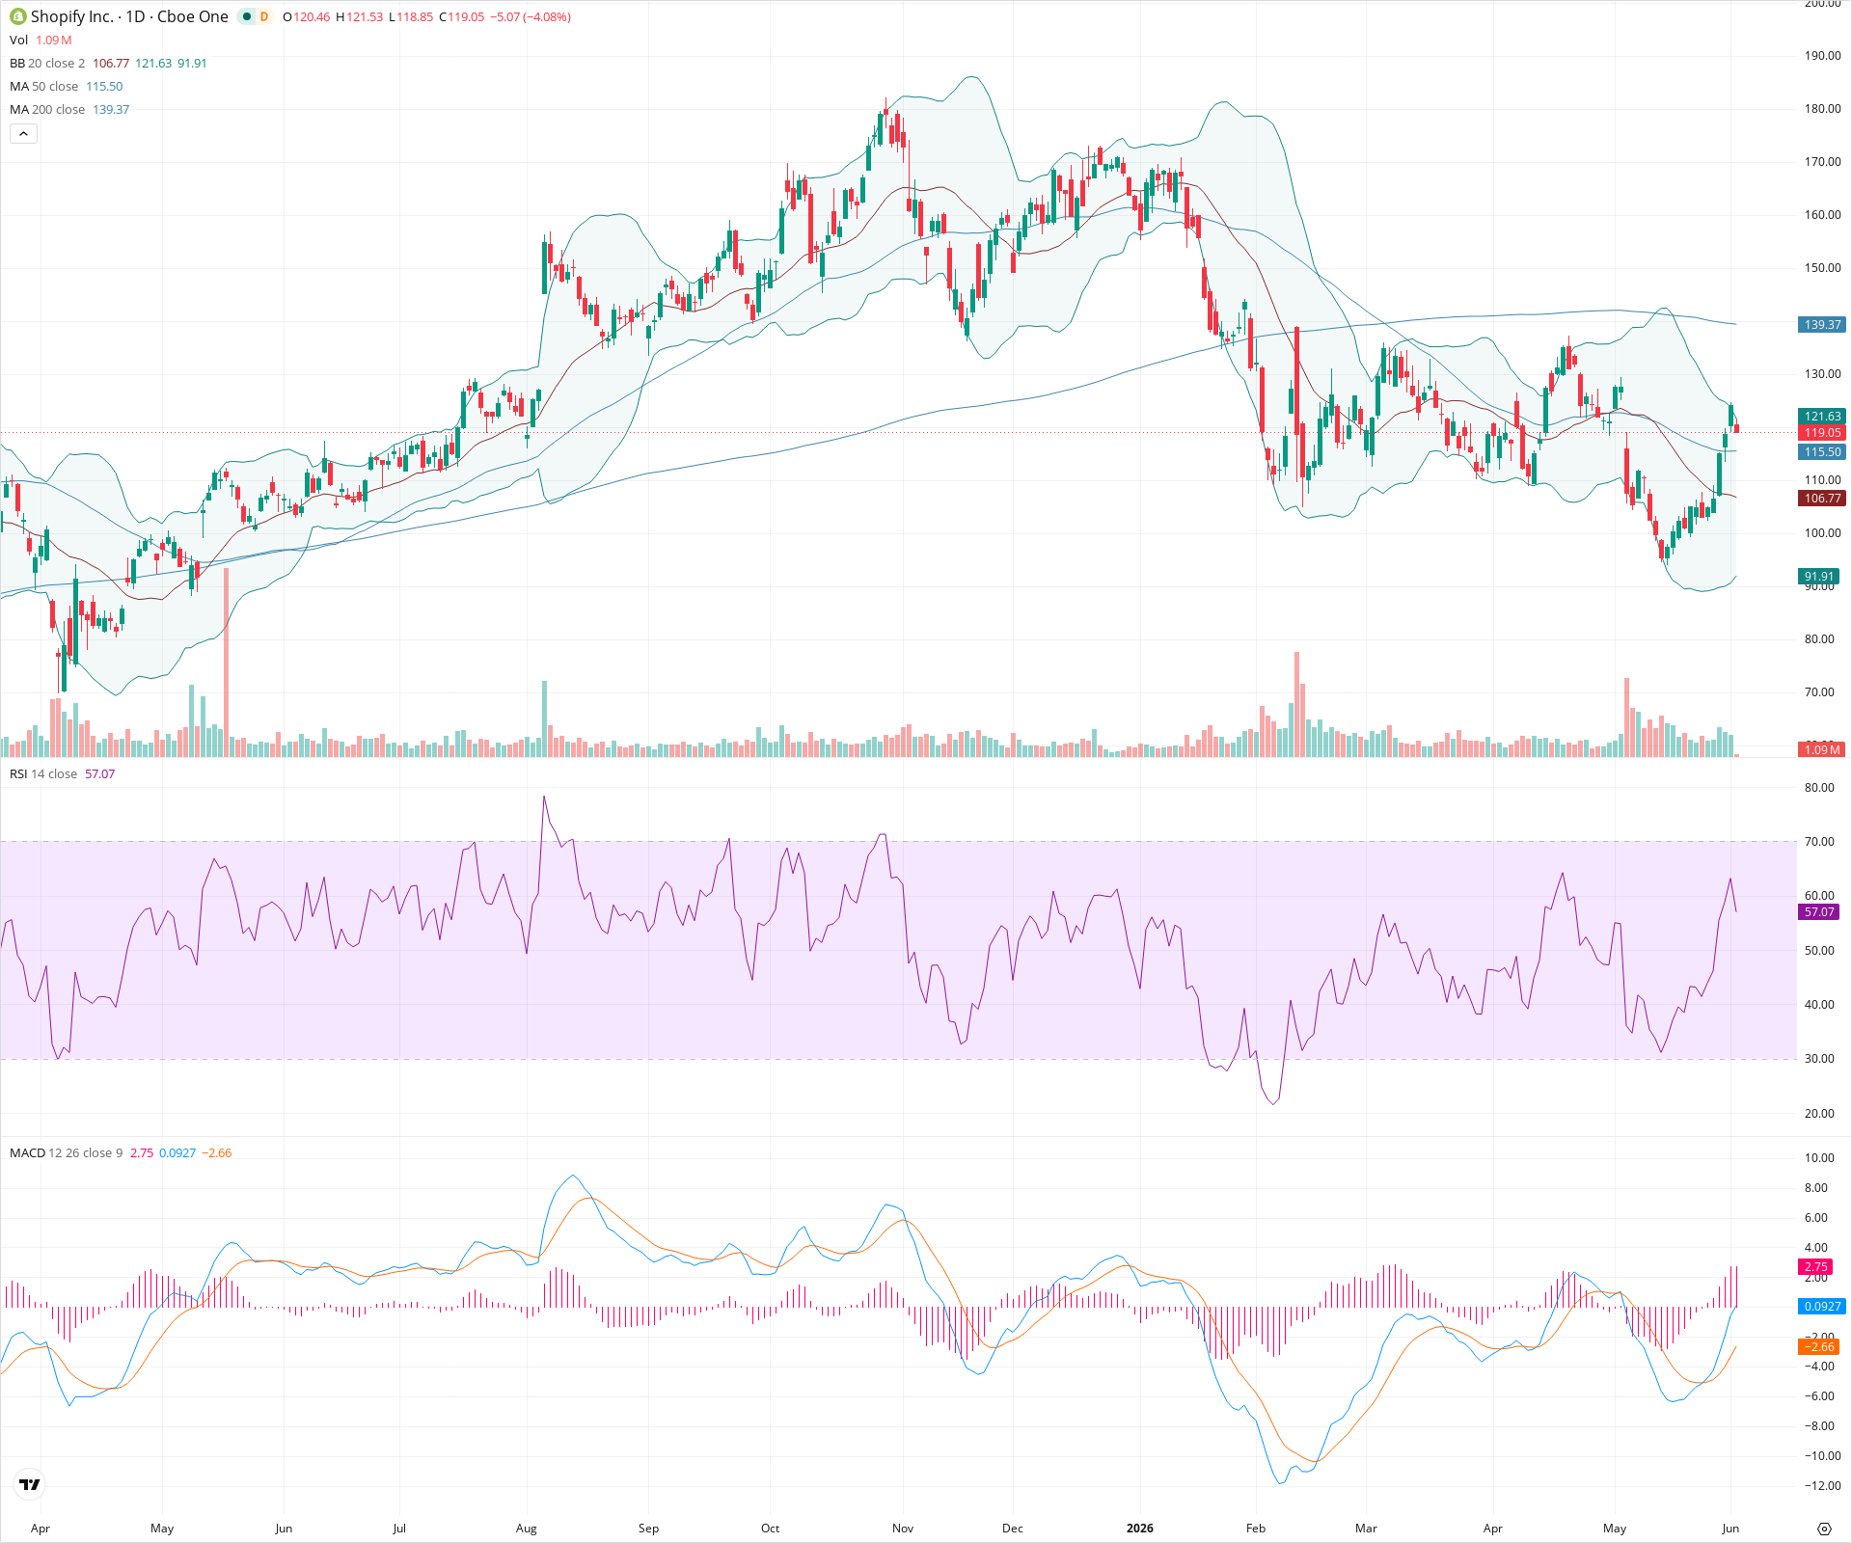Click the −8.00 label on the MACD scale

pyautogui.click(x=1819, y=1426)
